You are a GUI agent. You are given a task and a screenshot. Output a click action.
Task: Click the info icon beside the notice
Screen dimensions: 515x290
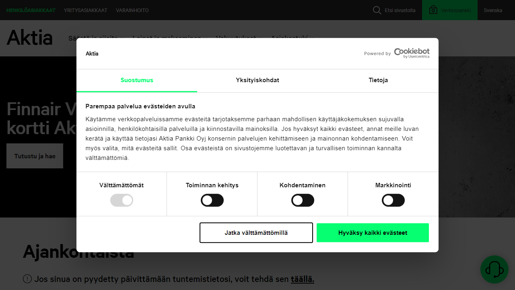tap(27, 279)
